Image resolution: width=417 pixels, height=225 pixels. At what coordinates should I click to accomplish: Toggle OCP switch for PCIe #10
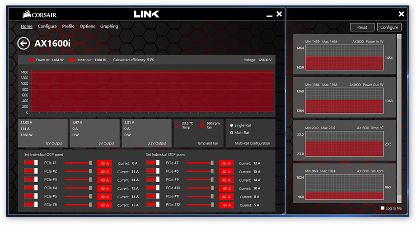click(153, 188)
